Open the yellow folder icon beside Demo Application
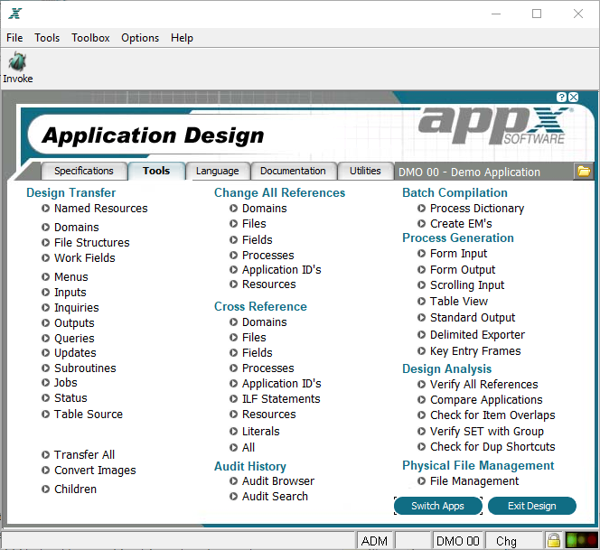600x550 pixels. point(584,172)
